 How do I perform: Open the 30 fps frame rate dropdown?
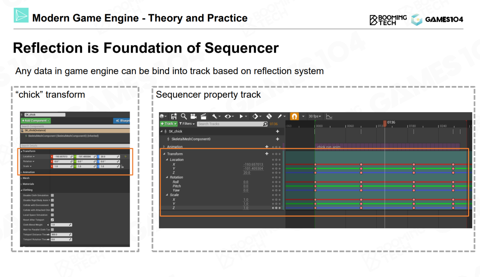(x=315, y=116)
